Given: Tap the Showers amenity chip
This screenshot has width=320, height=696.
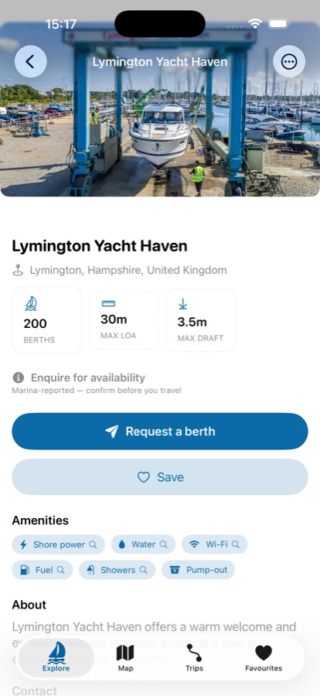Looking at the screenshot, I should point(117,570).
